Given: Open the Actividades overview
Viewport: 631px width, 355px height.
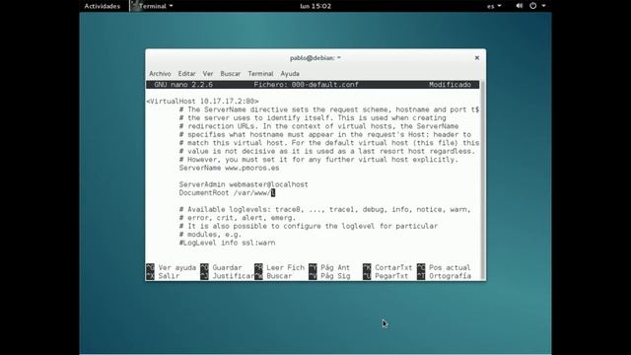Looking at the screenshot, I should coord(102,6).
